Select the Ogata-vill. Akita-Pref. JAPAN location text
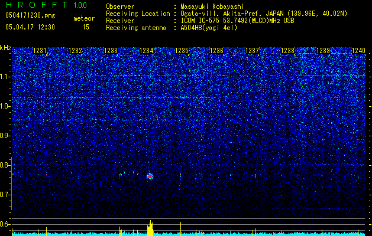The width and height of the screenshot is (372, 236). pyautogui.click(x=264, y=14)
